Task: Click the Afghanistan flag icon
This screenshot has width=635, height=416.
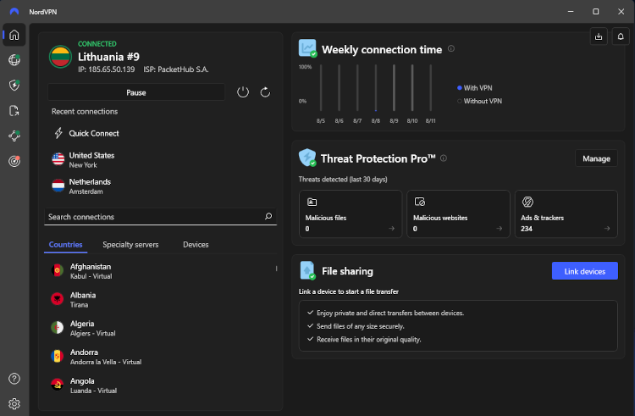Action: 57,270
